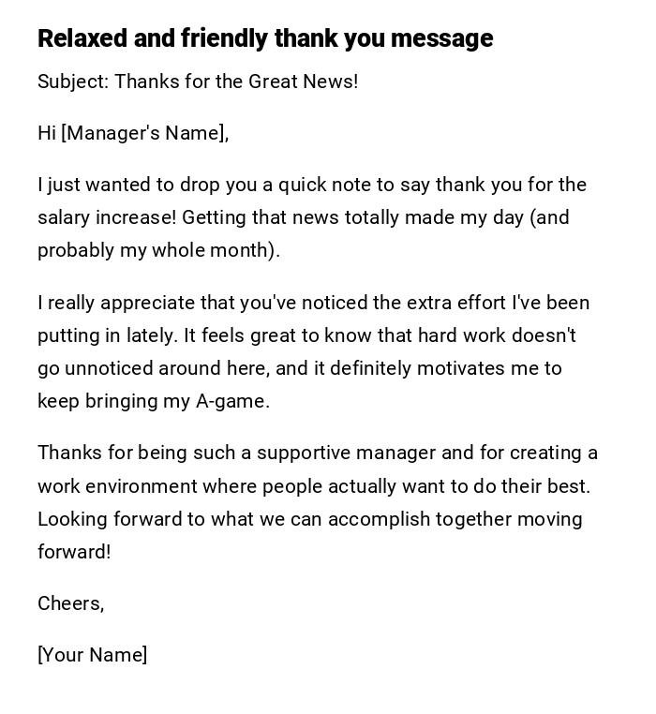
Task: Click the words "salary increase!" in first paragraph
Action: 106,217
